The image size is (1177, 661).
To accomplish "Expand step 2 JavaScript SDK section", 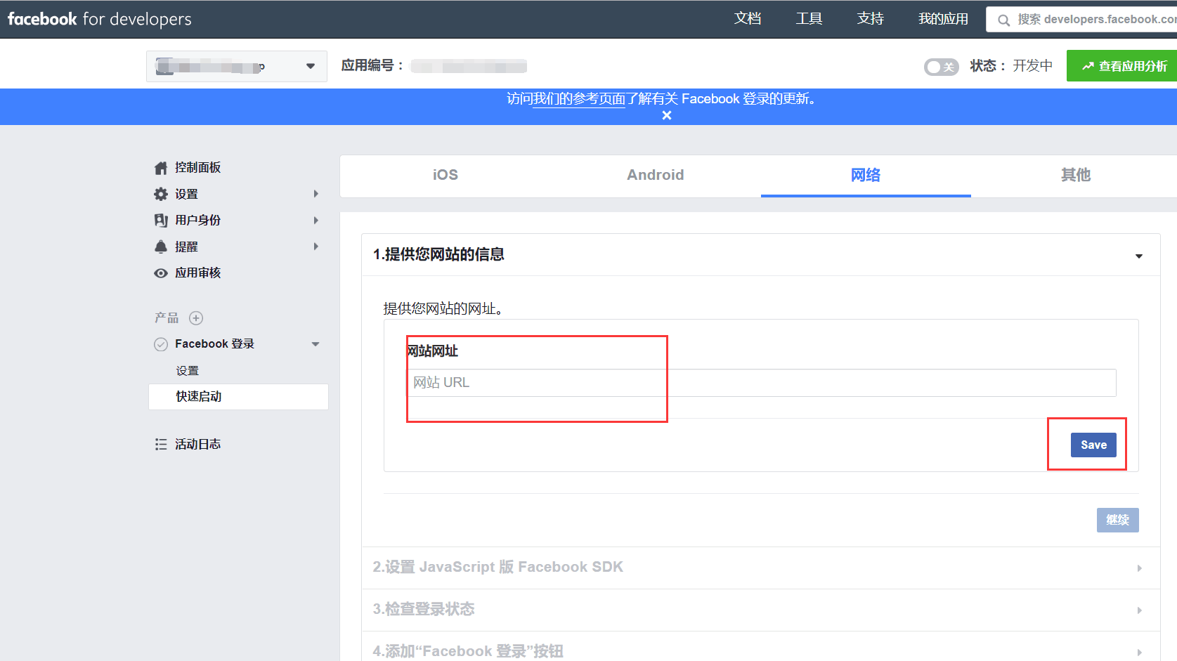I will point(1139,568).
